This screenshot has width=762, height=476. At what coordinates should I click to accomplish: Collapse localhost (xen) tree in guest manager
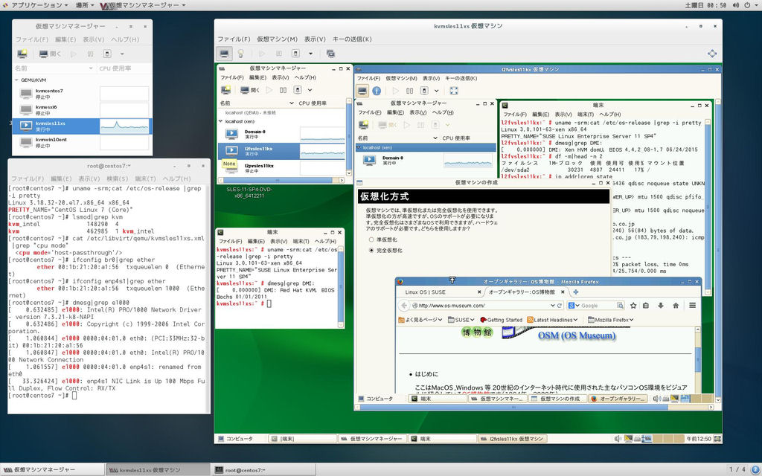(x=220, y=121)
